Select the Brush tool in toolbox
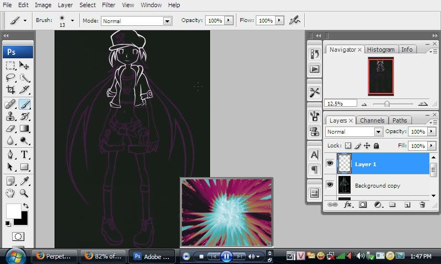The width and height of the screenshot is (441, 264). click(x=24, y=105)
